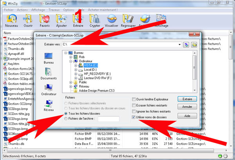235x160 pixels.
Task: Click the Documents shortcut in dialog sidebar
Action: coord(49,74)
